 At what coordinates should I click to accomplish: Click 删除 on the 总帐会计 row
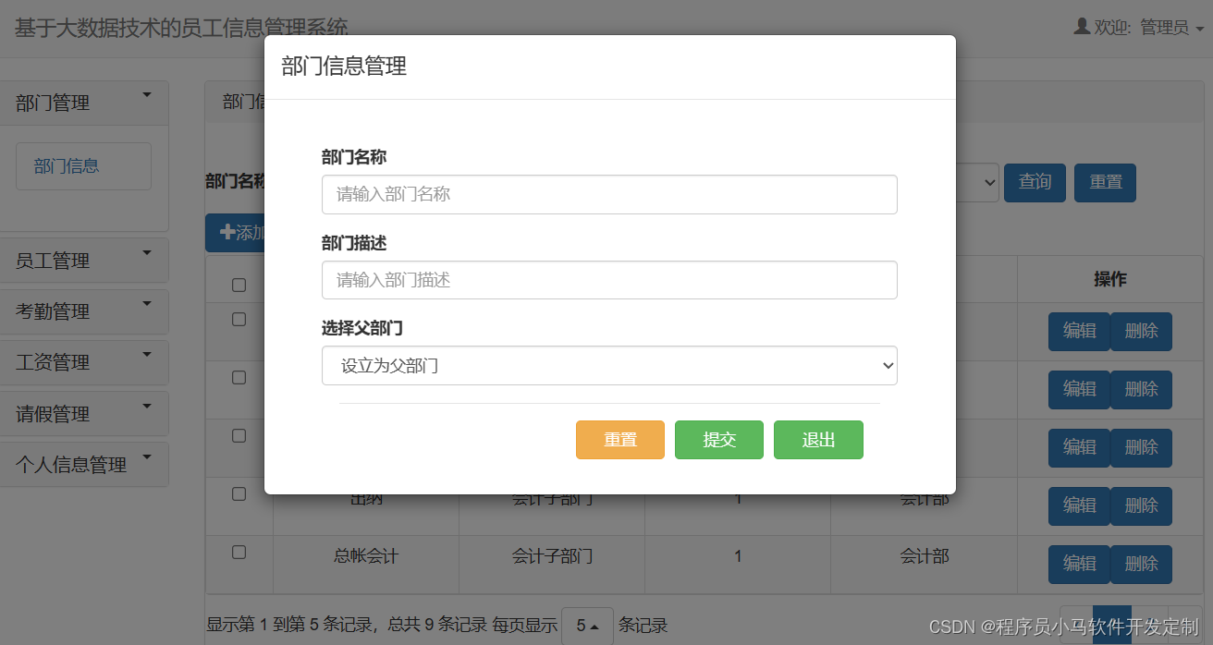[x=1141, y=564]
